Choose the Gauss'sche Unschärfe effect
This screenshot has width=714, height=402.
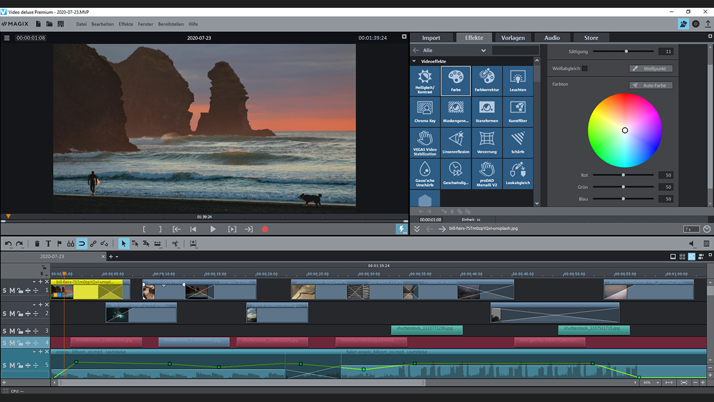click(x=425, y=173)
